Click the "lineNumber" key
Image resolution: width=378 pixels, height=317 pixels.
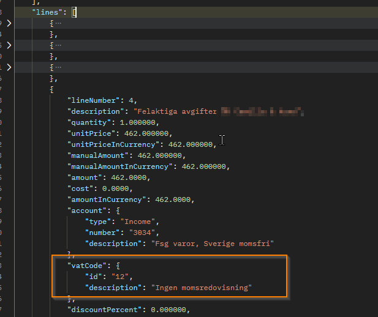click(x=94, y=100)
